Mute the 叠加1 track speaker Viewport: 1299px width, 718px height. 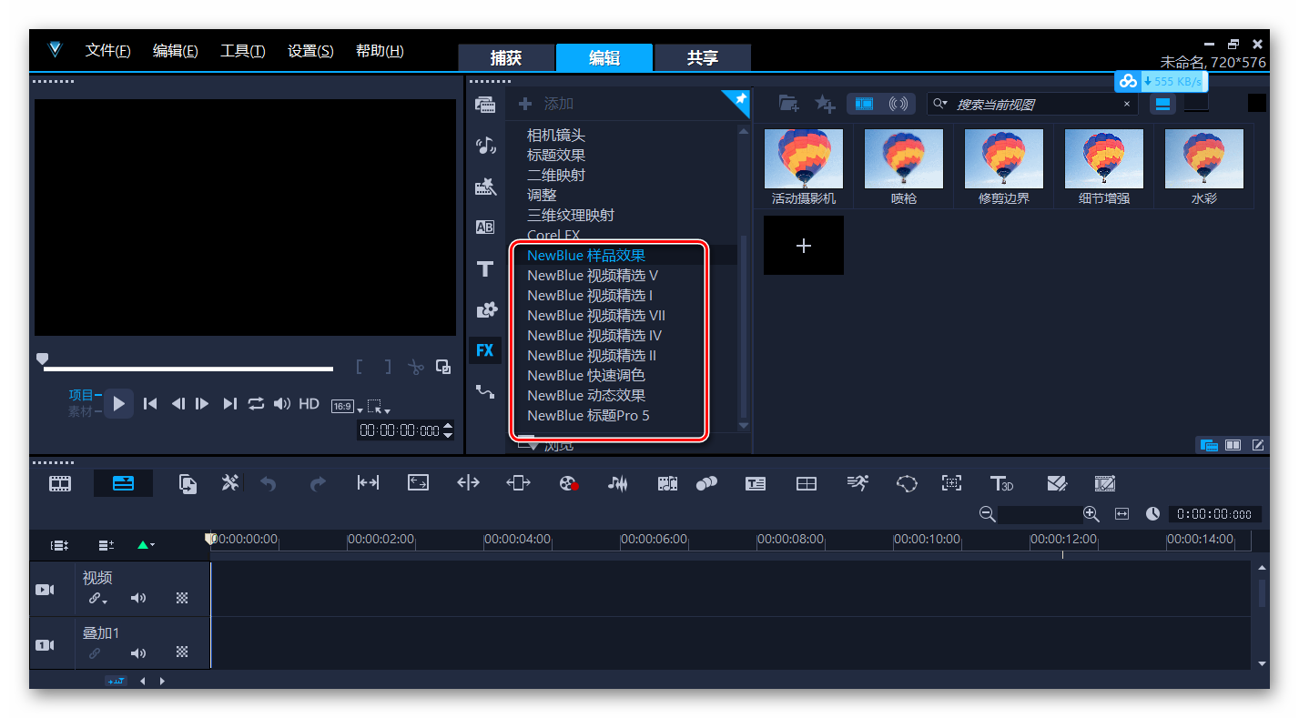click(x=138, y=652)
